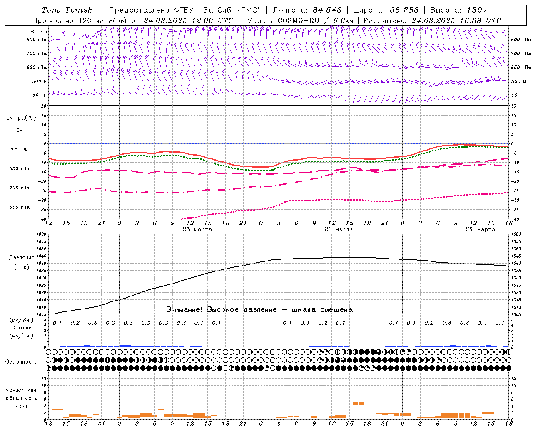Click the Ветер wind panel label
This screenshot has width=533, height=427.
[x=38, y=32]
